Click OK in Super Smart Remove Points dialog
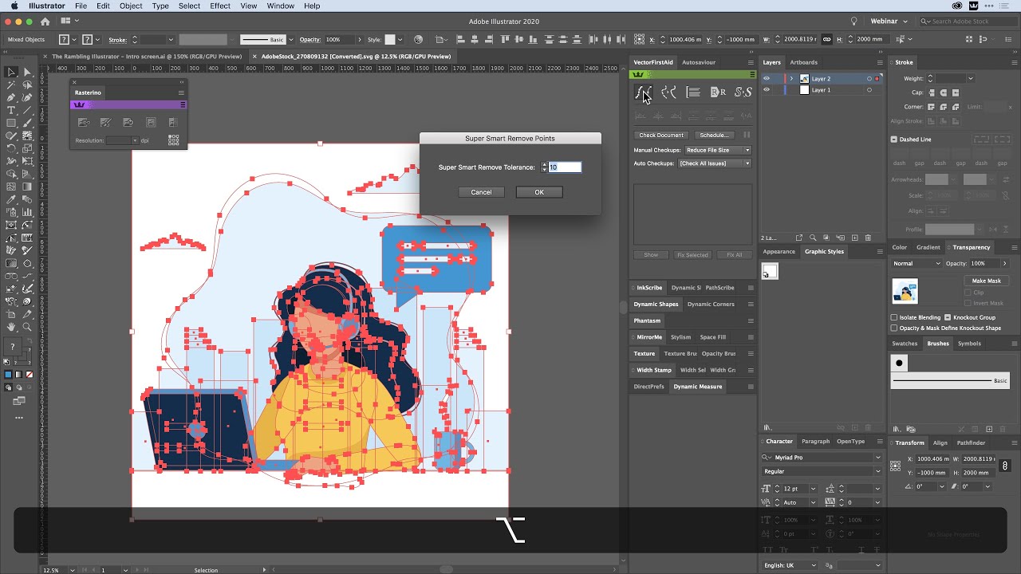Image resolution: width=1021 pixels, height=574 pixels. click(x=539, y=192)
